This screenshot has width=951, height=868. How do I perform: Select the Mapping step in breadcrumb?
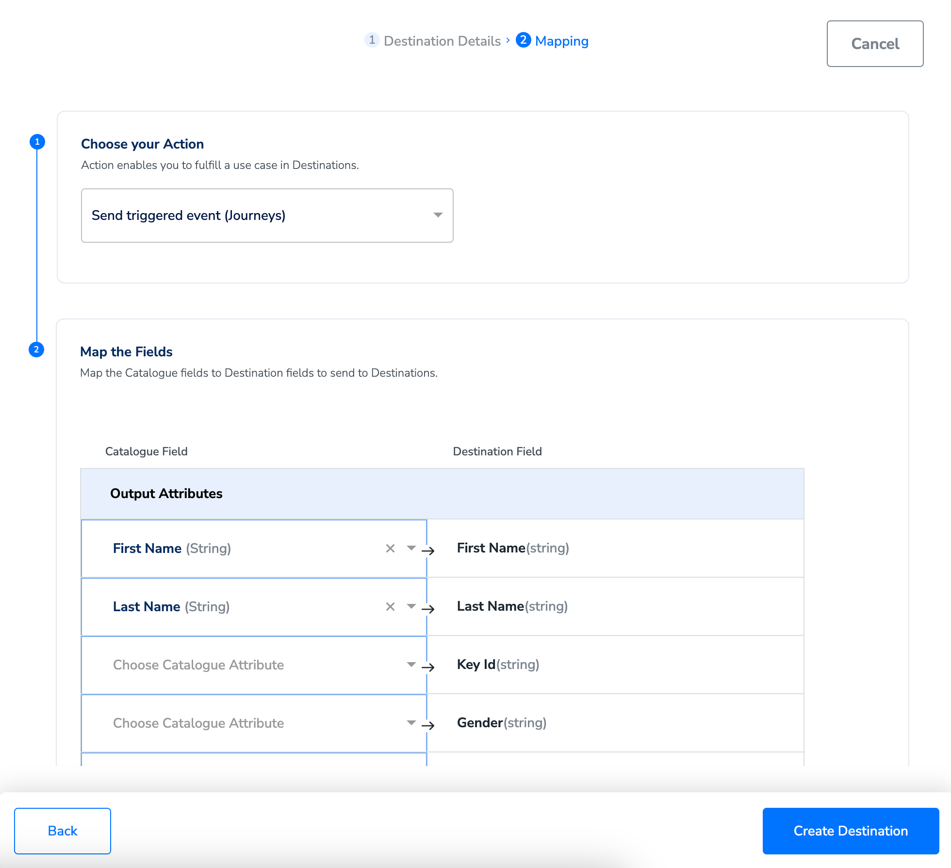(561, 41)
